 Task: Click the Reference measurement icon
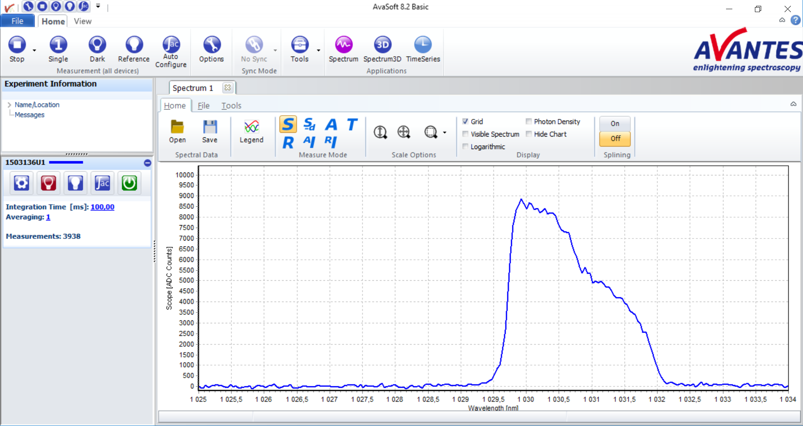coord(134,45)
